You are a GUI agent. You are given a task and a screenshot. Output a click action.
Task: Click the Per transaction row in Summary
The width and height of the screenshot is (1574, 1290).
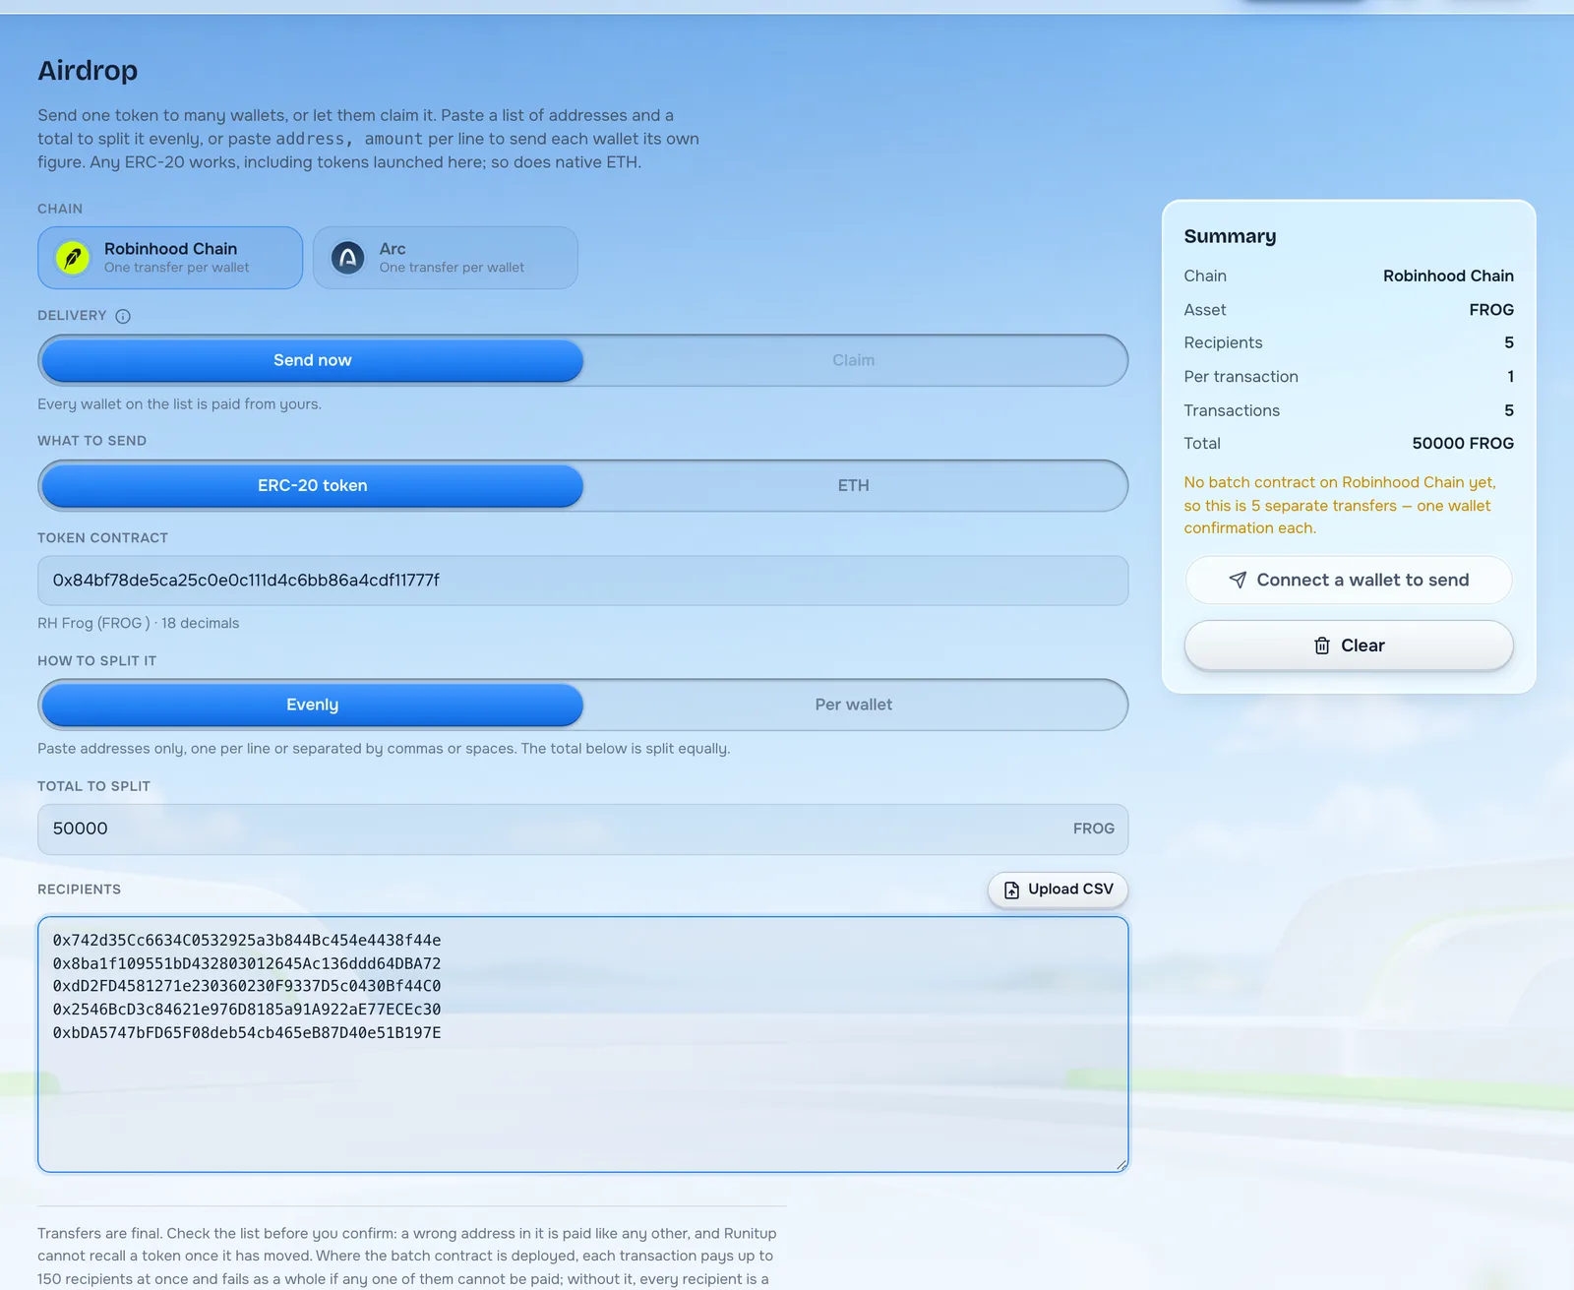[x=1349, y=377]
